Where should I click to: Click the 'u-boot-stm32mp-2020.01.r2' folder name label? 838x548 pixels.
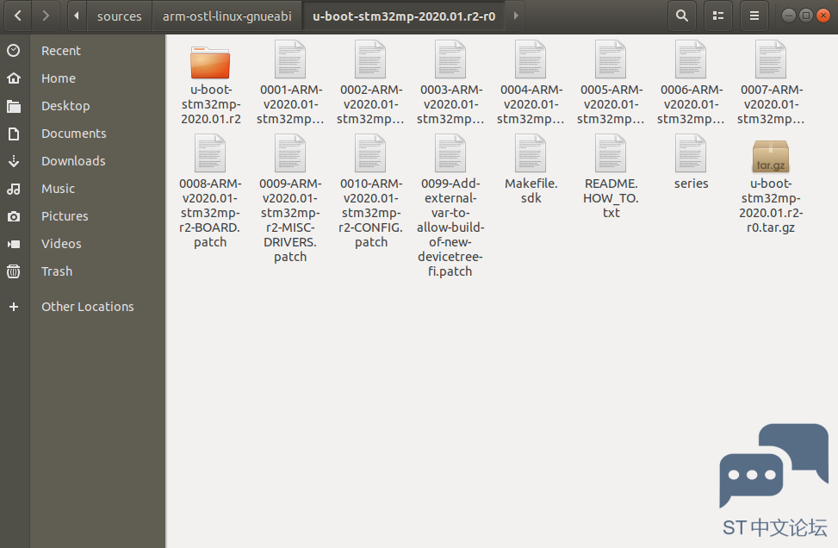coord(210,104)
